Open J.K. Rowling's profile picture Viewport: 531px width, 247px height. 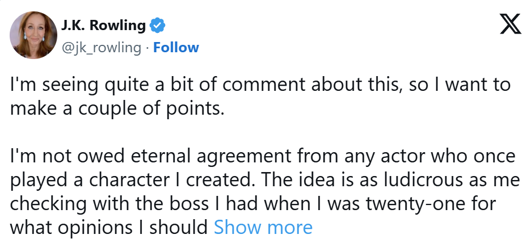(x=32, y=36)
